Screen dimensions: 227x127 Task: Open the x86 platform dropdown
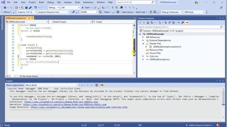[70, 7]
